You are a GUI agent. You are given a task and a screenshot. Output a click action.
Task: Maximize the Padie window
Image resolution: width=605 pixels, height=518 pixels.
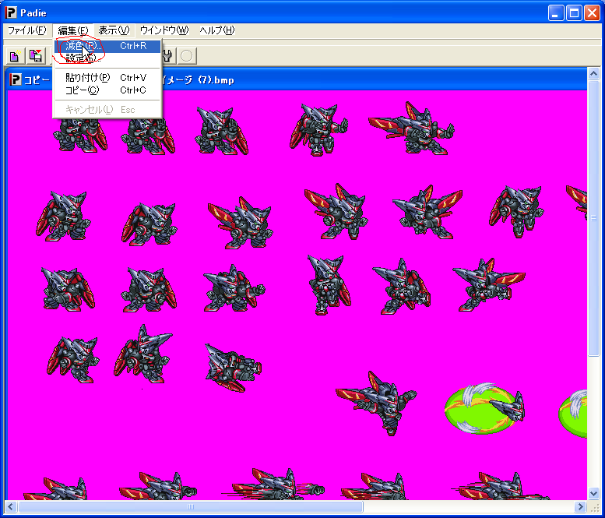[574, 13]
